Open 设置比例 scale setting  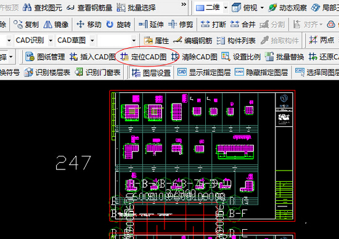coord(241,57)
